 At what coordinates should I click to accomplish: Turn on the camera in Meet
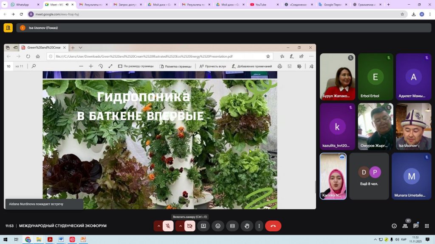[189, 226]
